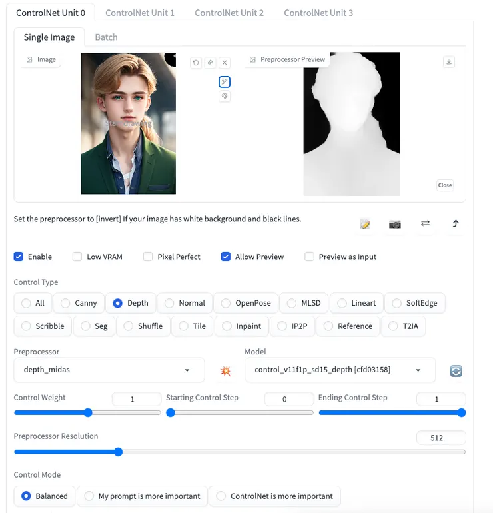493x513 pixels.
Task: Click the notepad new canvas icon
Action: click(x=365, y=224)
